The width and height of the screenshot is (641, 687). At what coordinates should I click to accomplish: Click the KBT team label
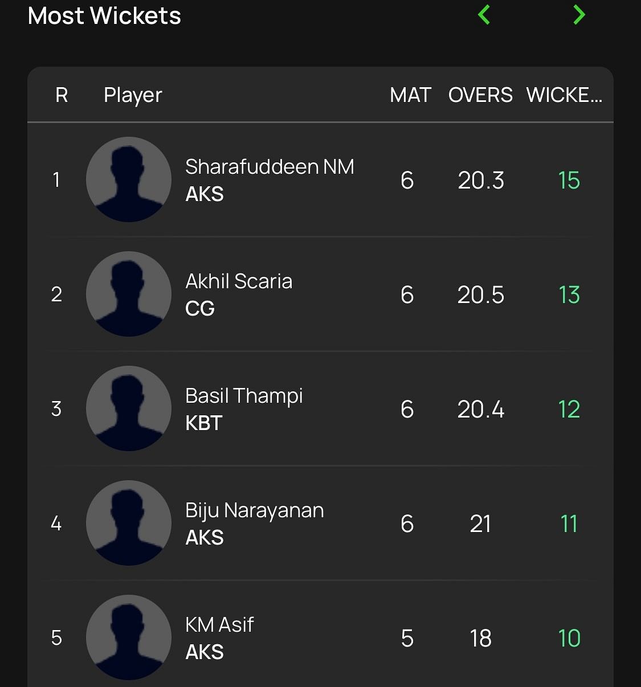click(203, 423)
